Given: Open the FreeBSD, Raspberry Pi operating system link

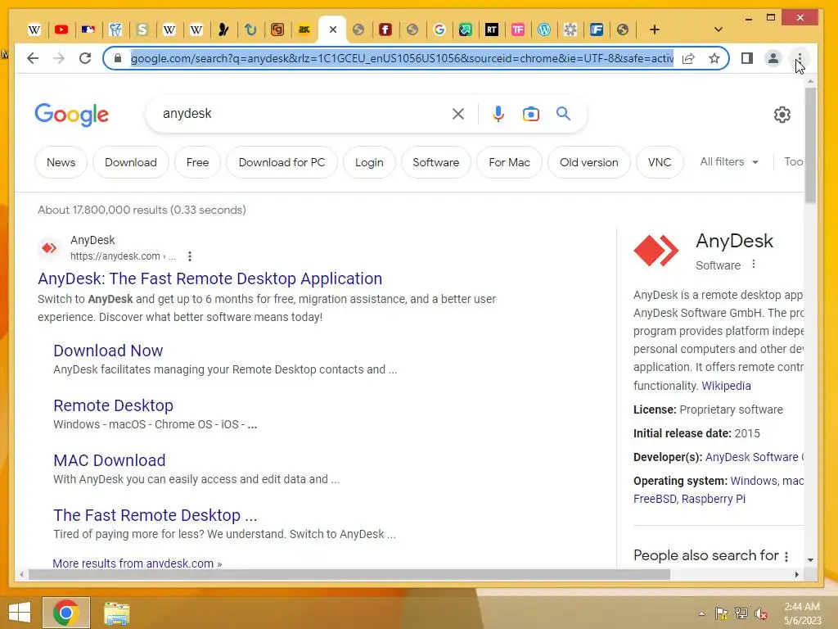Looking at the screenshot, I should (x=689, y=499).
